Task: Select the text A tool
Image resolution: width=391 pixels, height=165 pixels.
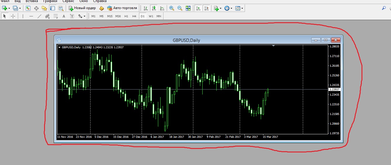Action: [x=64, y=16]
